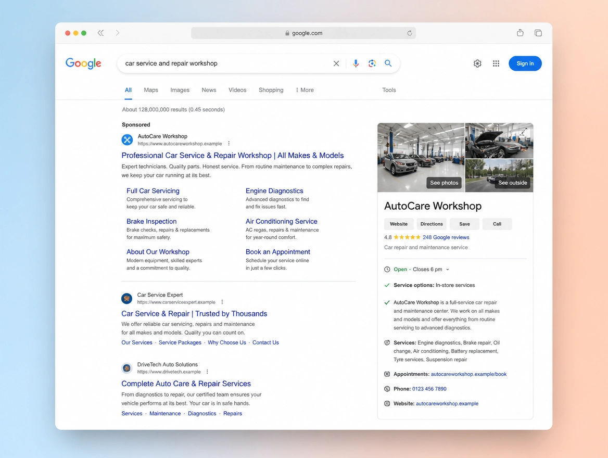
Task: Open the Why Choose Us link
Action: tap(227, 343)
